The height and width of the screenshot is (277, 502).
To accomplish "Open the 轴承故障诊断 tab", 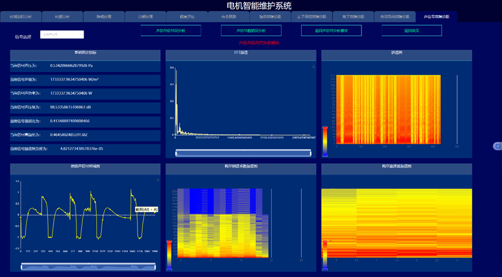I will coord(270,17).
